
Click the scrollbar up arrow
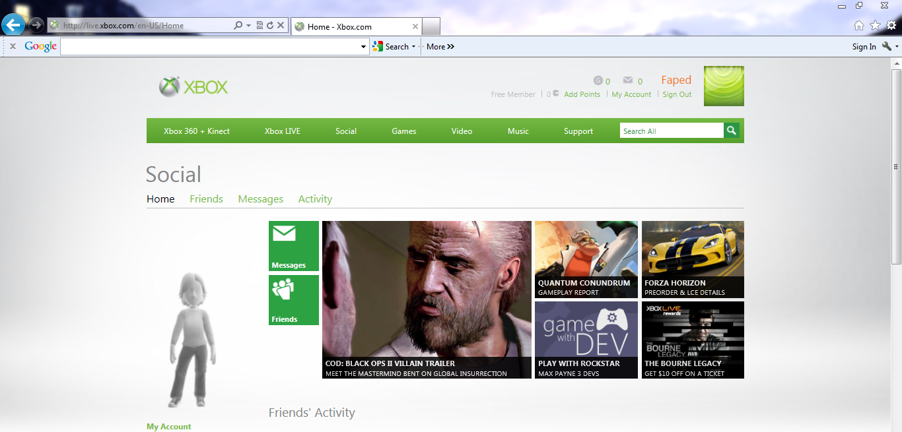click(896, 63)
